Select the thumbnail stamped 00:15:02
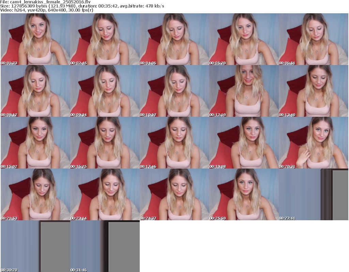This screenshot has width=349, height=272. coord(35,143)
